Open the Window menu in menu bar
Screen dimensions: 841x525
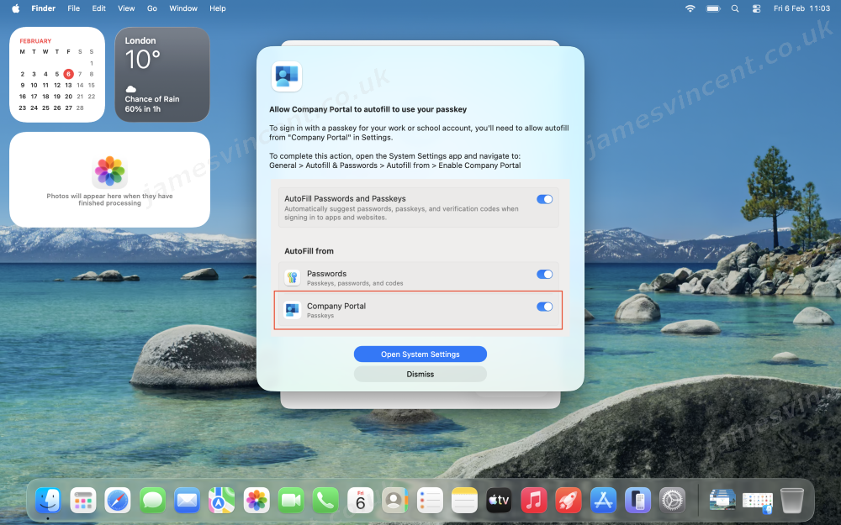(183, 8)
